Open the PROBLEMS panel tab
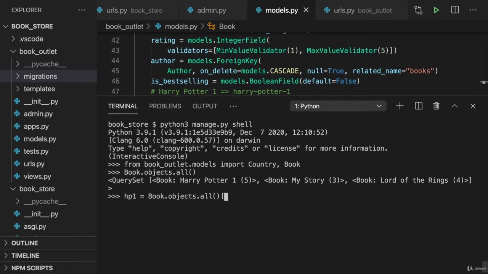488x274 pixels. click(x=165, y=106)
